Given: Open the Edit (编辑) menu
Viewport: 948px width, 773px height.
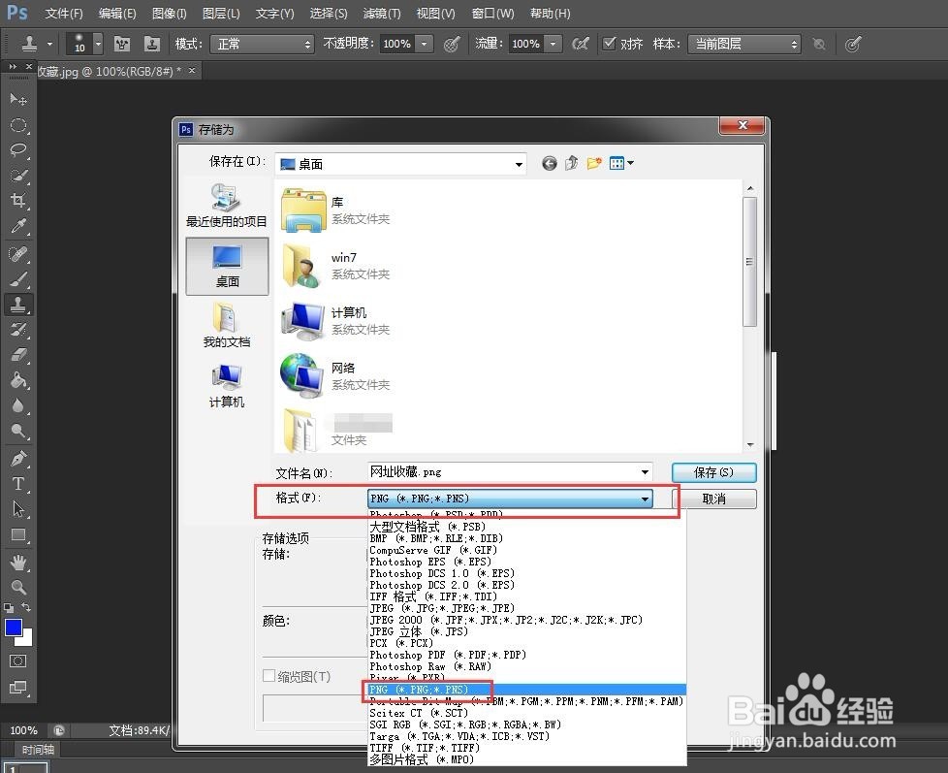Looking at the screenshot, I should coord(116,14).
